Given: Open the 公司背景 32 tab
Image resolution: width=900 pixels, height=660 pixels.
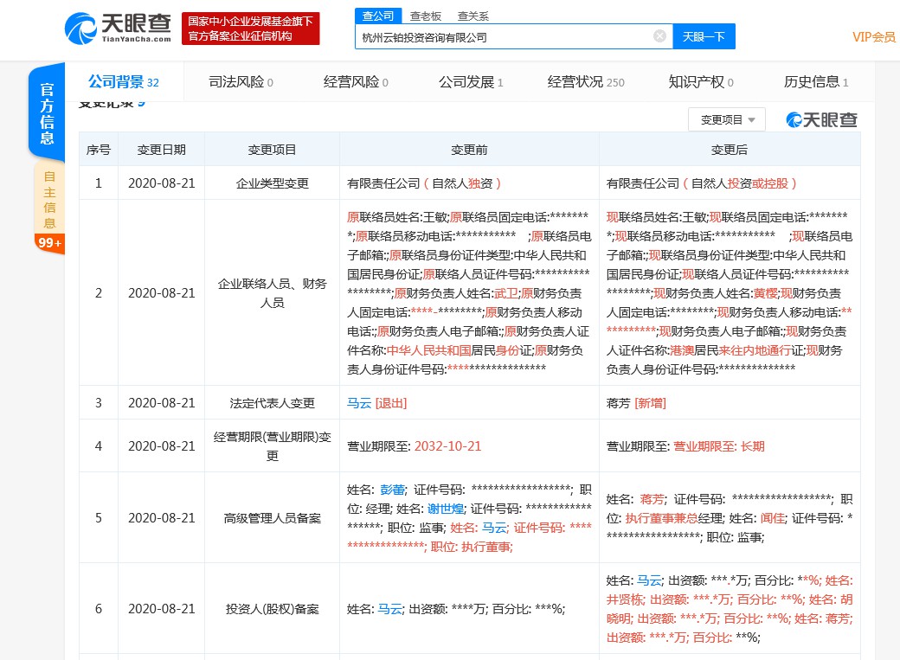Looking at the screenshot, I should click(124, 82).
